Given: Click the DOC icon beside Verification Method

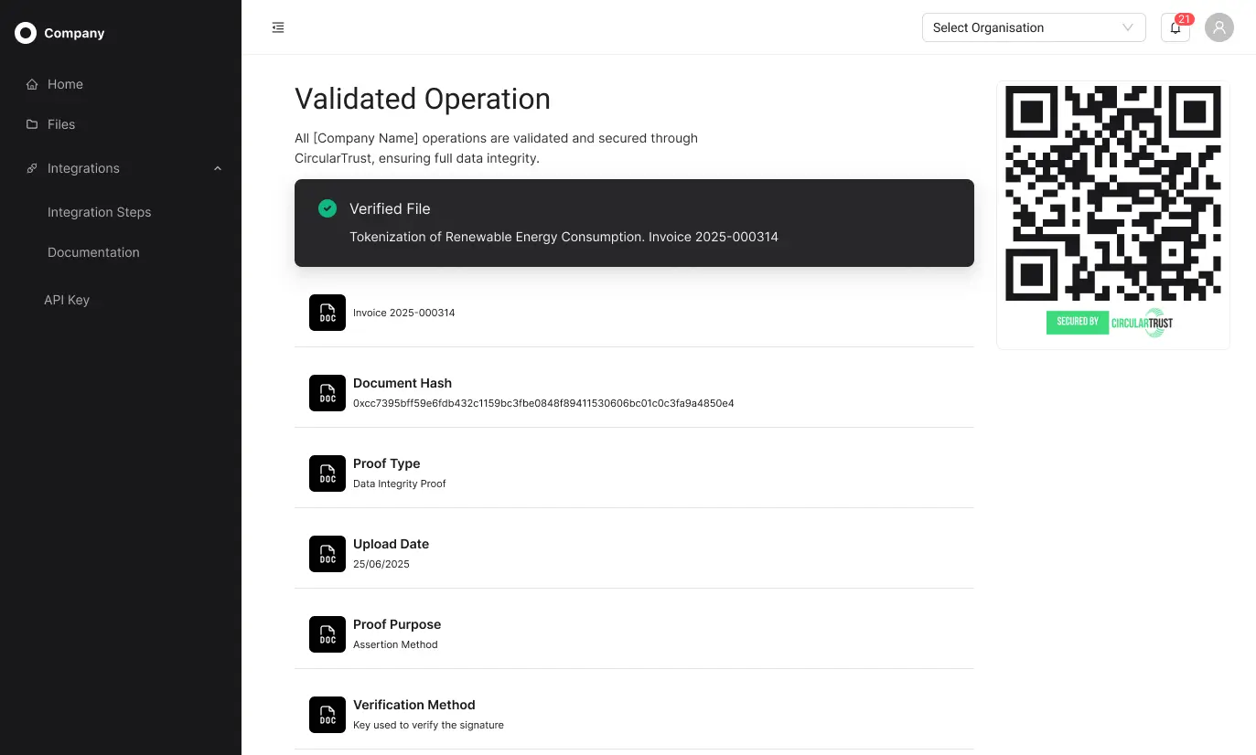Looking at the screenshot, I should tap(327, 715).
